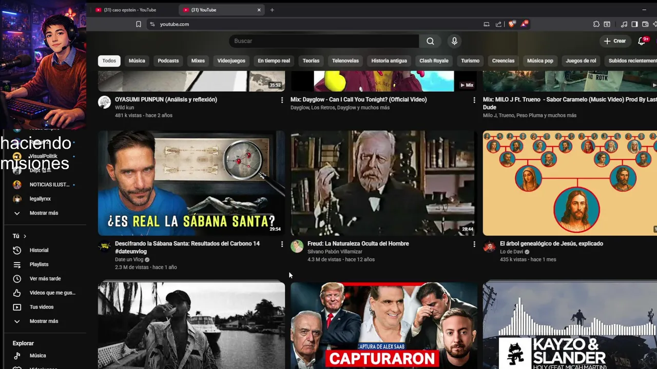Screen dimensions: 657x369
Task: Click the Crear button
Action: [x=615, y=41]
